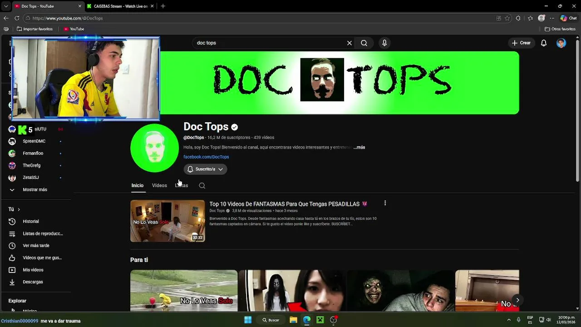Select the Vídeos channel tab
This screenshot has width=581, height=327.
pyautogui.click(x=159, y=185)
